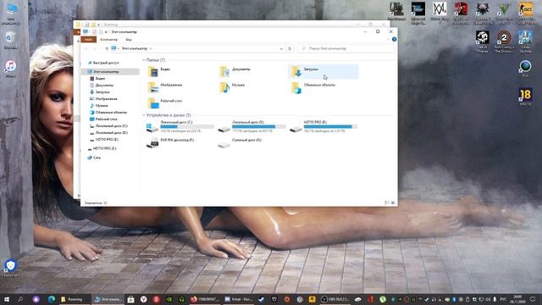Open the quick access toolbar customize dropdown
This screenshot has height=305, width=542.
coord(106,32)
